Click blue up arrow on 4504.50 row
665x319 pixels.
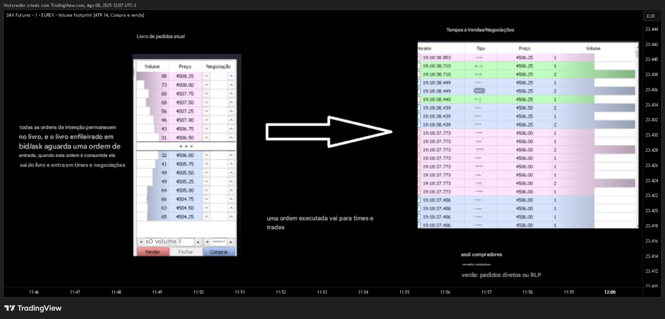pos(231,208)
